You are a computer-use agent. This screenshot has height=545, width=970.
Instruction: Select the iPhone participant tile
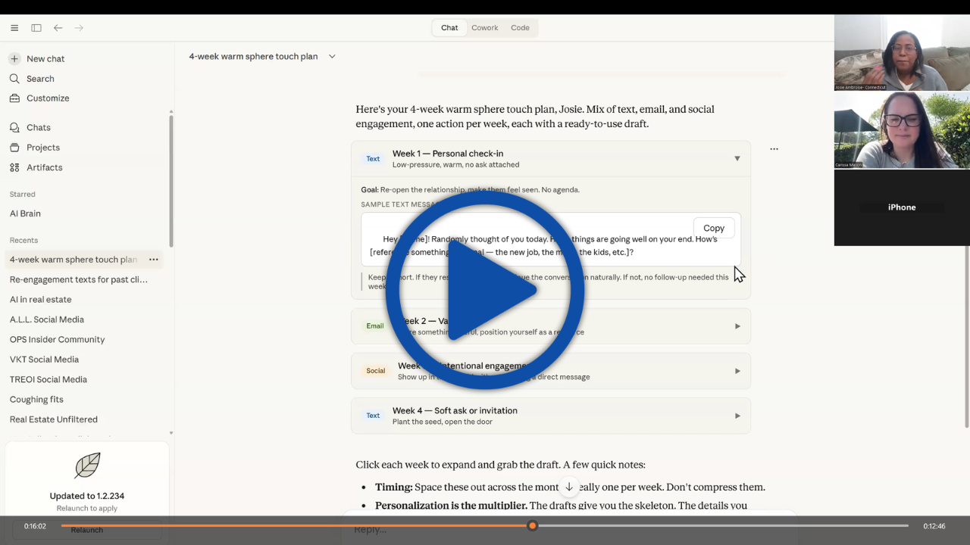click(902, 207)
